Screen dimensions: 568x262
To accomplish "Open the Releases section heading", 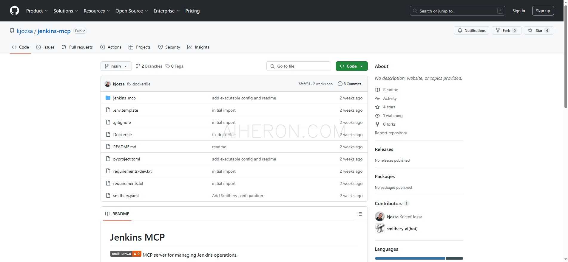I will (384, 149).
